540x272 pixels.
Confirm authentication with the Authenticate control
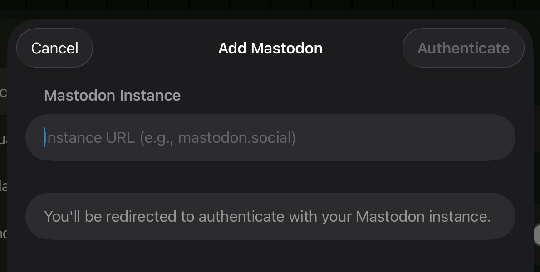tap(463, 48)
